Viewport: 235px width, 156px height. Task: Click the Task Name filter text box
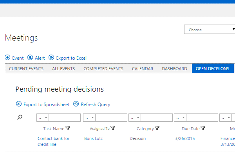pos(65,118)
